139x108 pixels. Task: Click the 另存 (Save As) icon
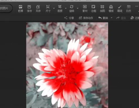coord(38,9)
